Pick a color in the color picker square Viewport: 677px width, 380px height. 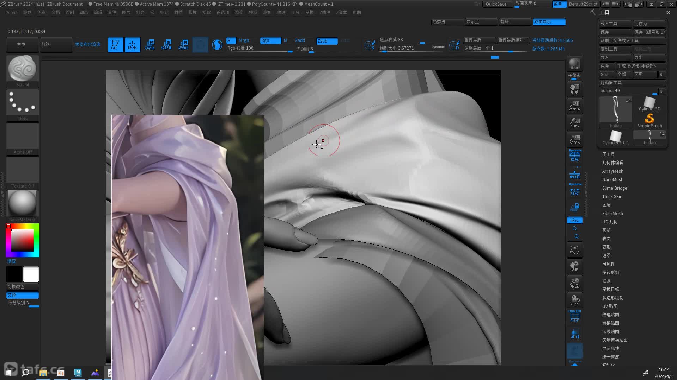click(x=22, y=240)
